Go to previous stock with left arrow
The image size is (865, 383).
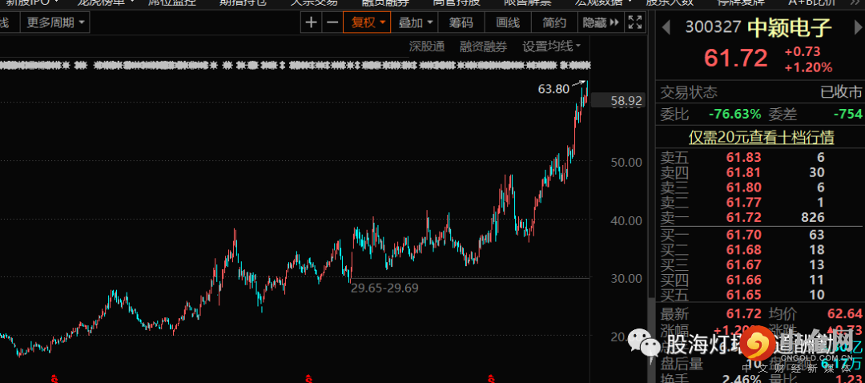(x=665, y=28)
